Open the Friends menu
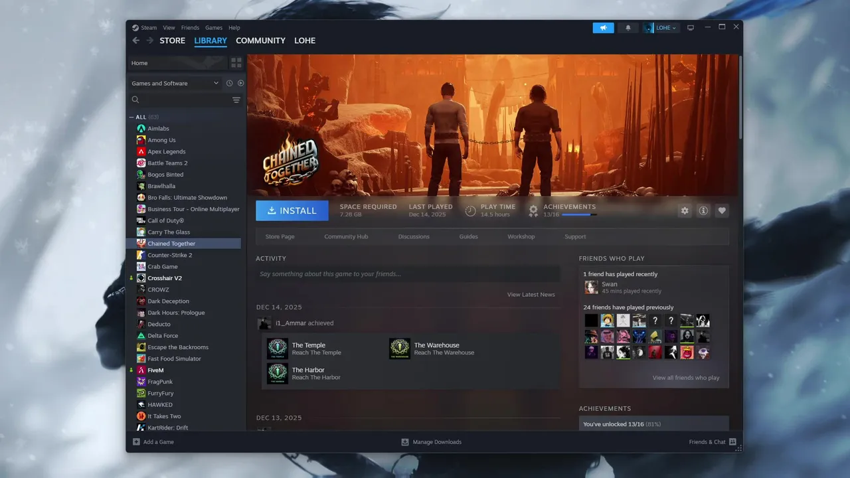 click(190, 28)
